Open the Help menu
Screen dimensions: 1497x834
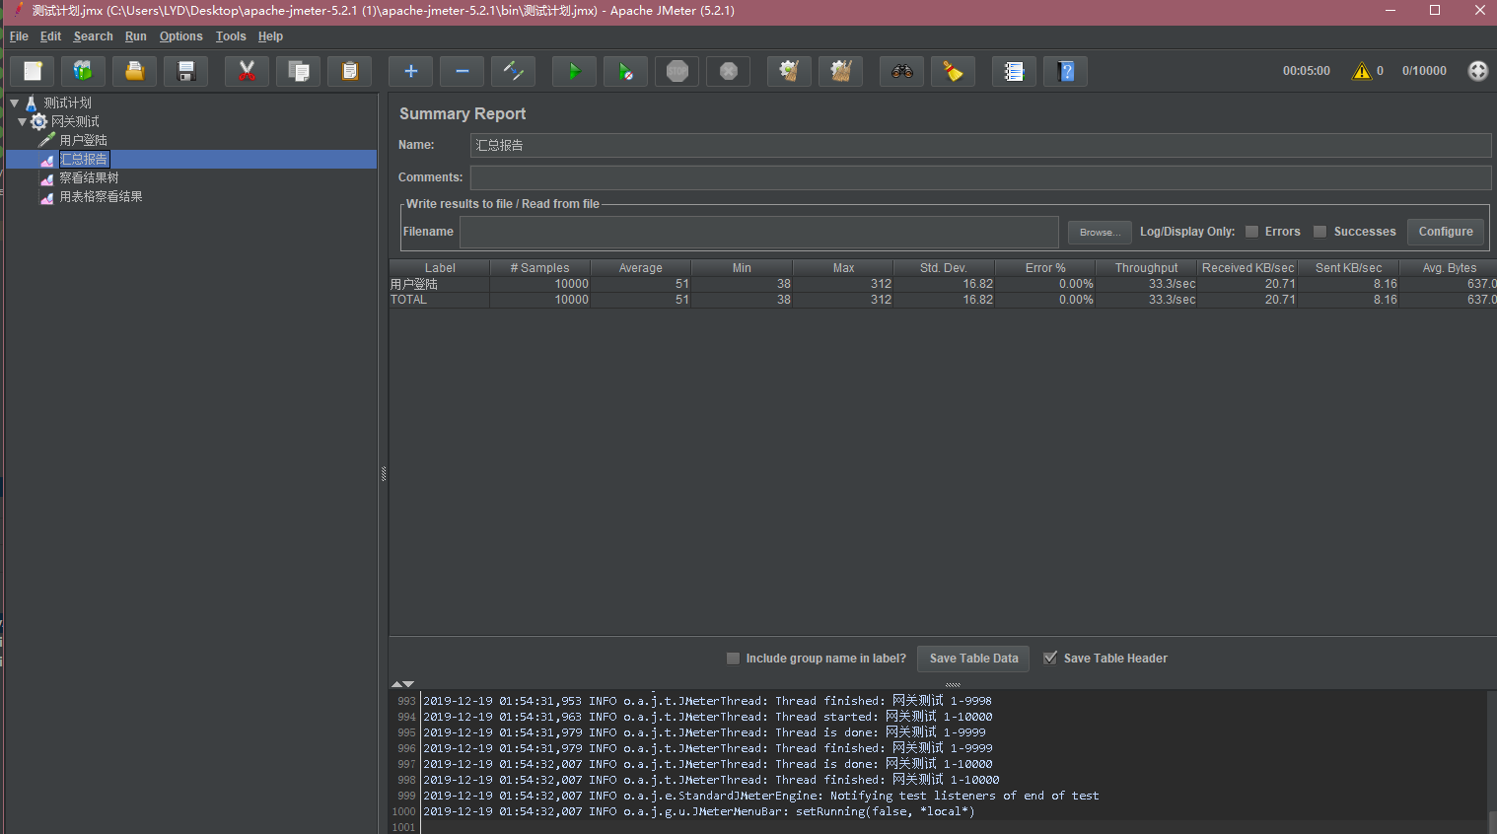pyautogui.click(x=270, y=36)
